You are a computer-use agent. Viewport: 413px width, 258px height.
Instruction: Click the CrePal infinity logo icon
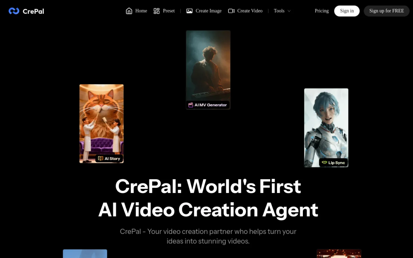click(x=14, y=11)
